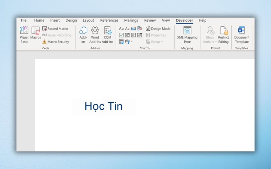The width and height of the screenshot is (271, 169).
Task: Expand the Group dropdown
Action: 154,42
